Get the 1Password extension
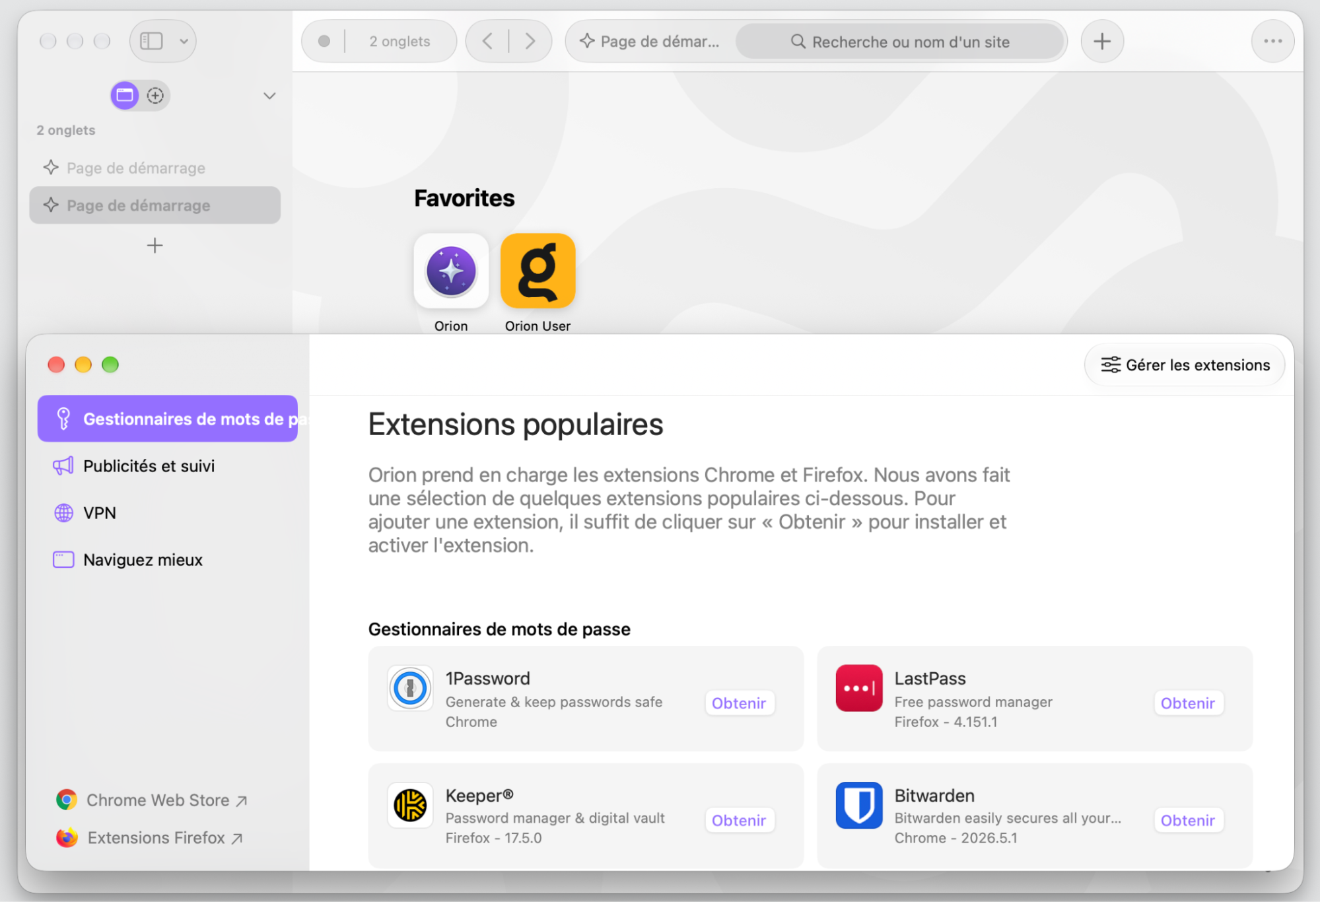Image resolution: width=1320 pixels, height=902 pixels. (x=739, y=703)
